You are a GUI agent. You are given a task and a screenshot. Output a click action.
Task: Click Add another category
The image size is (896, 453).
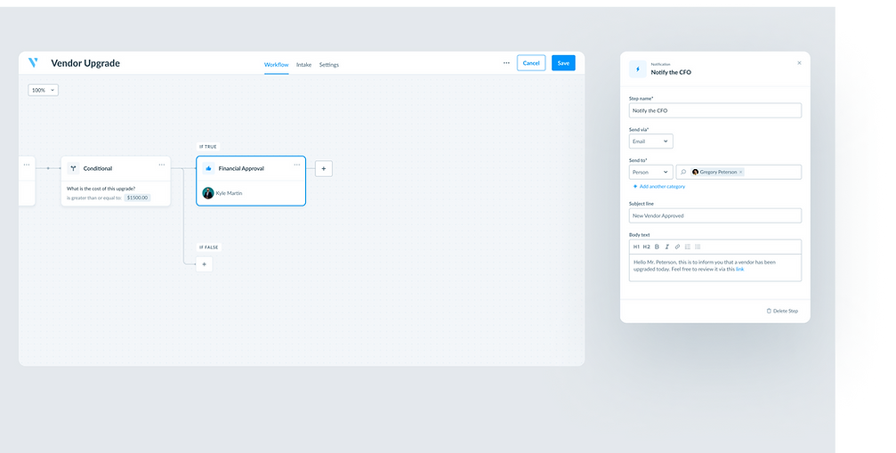658,186
